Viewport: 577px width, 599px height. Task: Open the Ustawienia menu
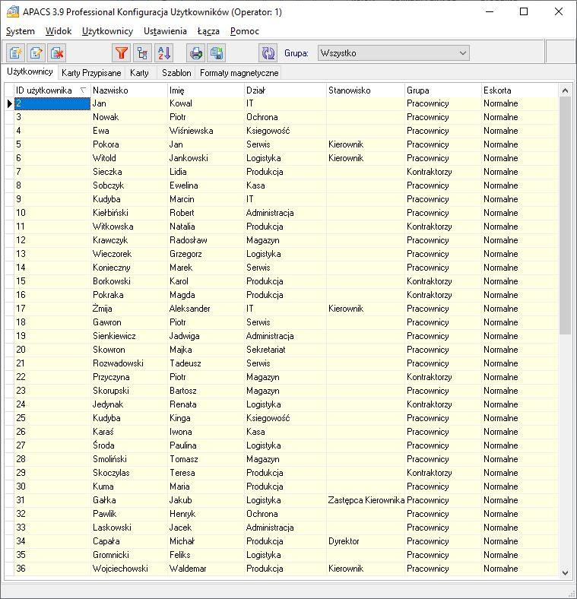165,31
